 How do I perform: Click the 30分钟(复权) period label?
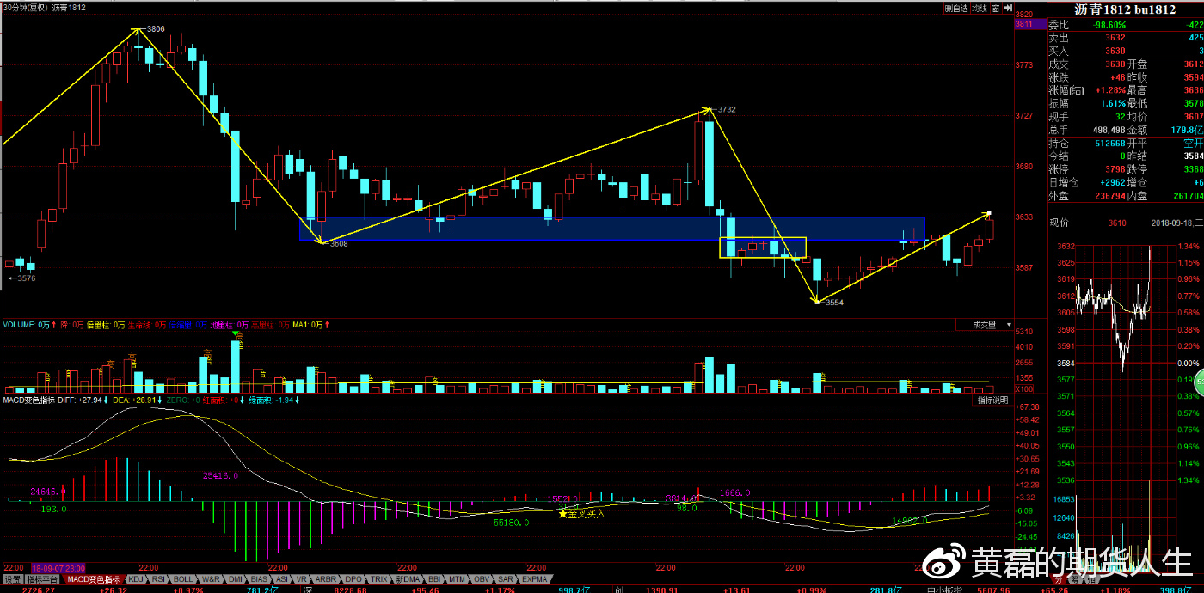pyautogui.click(x=24, y=8)
